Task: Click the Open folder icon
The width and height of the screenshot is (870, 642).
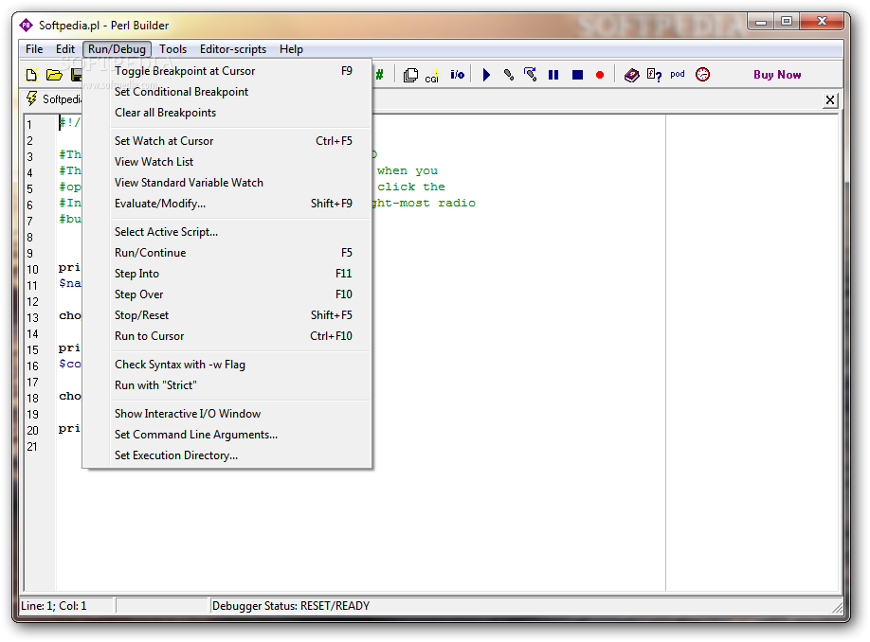Action: (x=54, y=75)
